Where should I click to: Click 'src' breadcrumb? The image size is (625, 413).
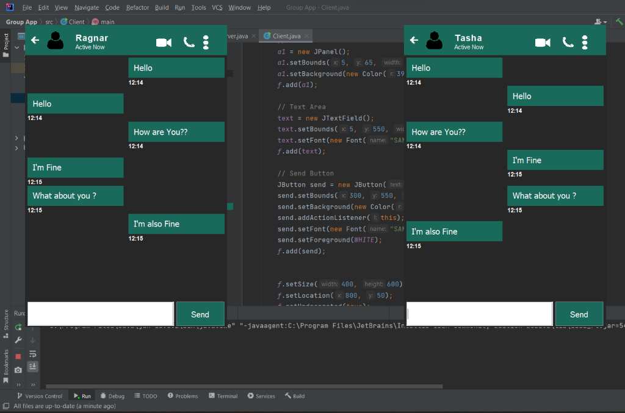point(49,22)
